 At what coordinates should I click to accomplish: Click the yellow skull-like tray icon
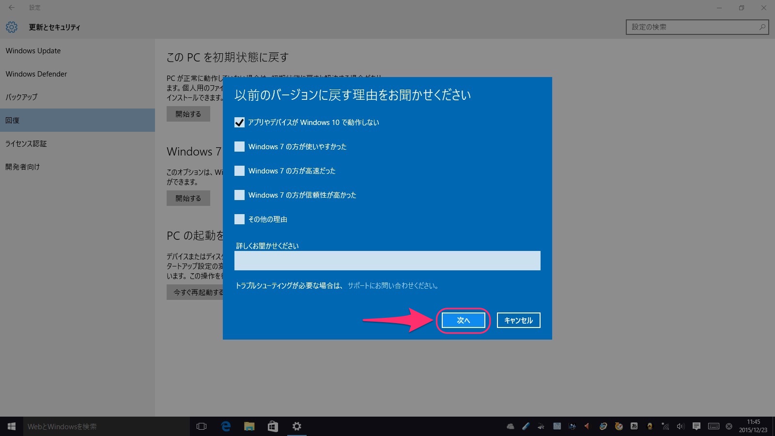click(650, 426)
